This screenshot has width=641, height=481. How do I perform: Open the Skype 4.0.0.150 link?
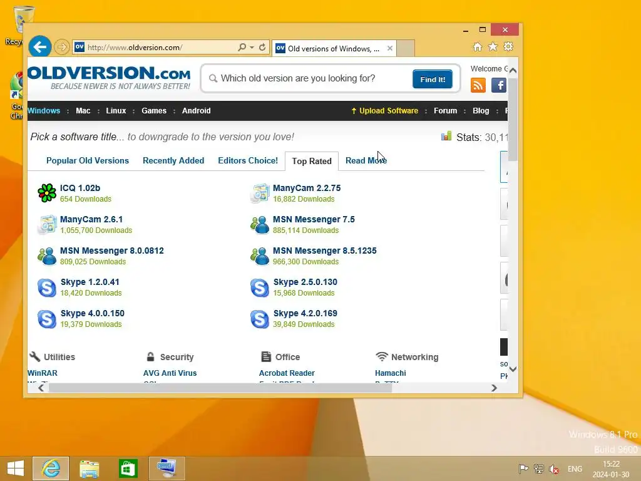point(93,314)
